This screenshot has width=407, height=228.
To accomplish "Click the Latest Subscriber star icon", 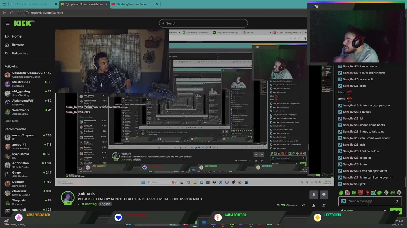I will click(19, 217).
